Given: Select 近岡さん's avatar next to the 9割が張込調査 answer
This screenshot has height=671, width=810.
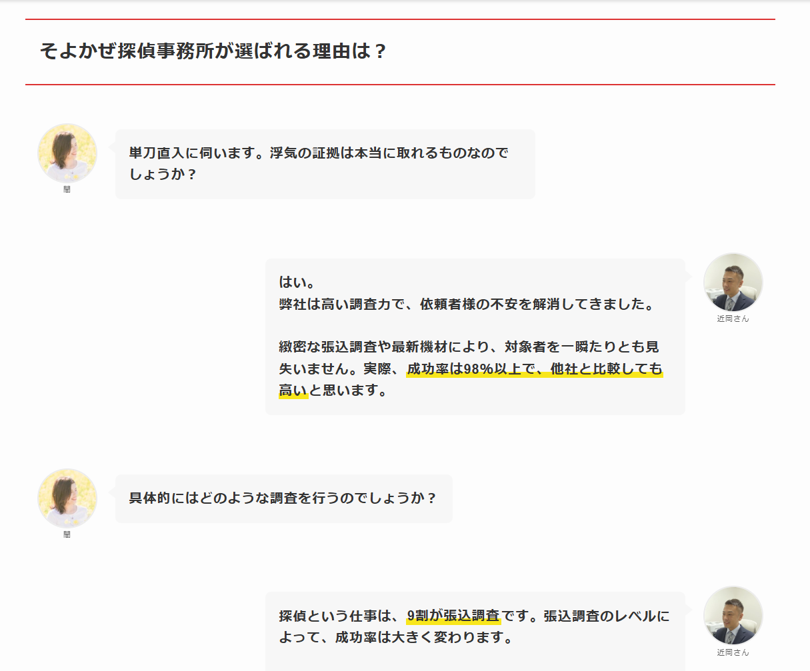Looking at the screenshot, I should point(733,616).
